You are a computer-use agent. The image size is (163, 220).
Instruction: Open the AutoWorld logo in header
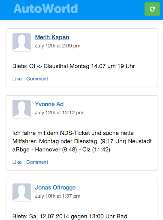click(x=46, y=9)
